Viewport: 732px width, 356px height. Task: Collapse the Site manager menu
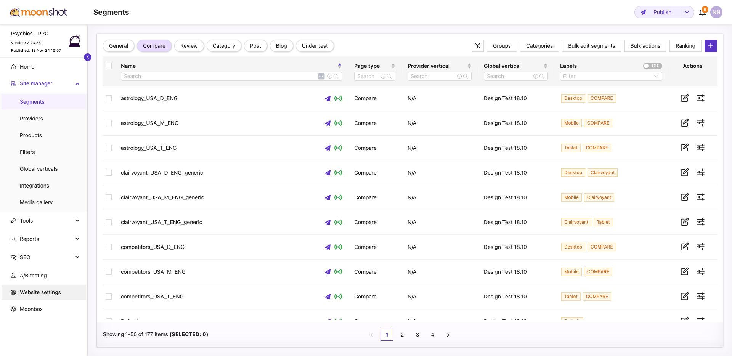77,83
